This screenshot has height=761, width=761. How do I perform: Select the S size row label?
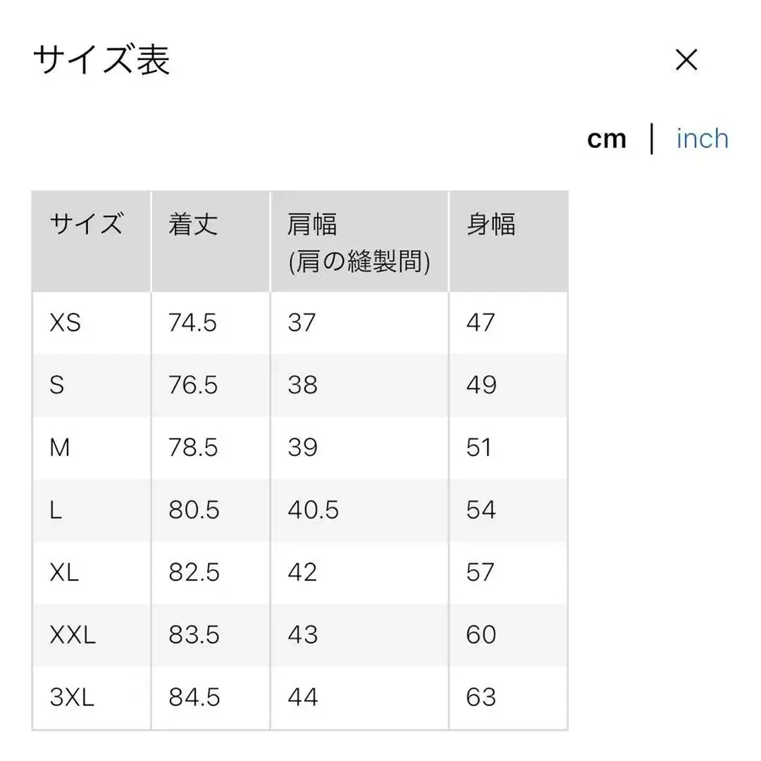tap(57, 385)
